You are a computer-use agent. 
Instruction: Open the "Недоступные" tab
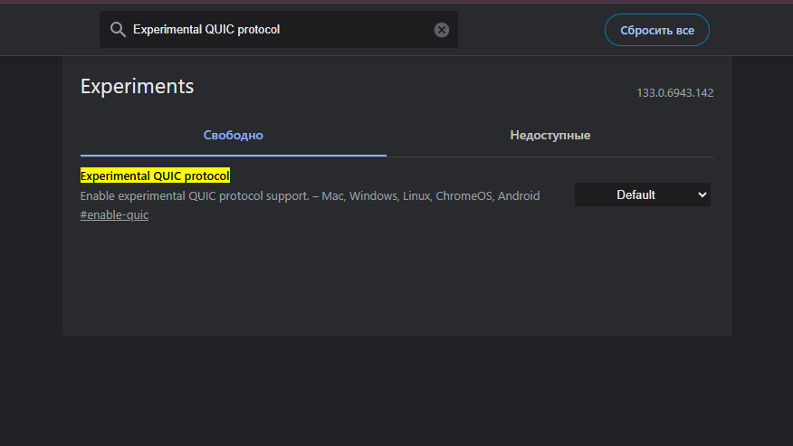coord(550,135)
